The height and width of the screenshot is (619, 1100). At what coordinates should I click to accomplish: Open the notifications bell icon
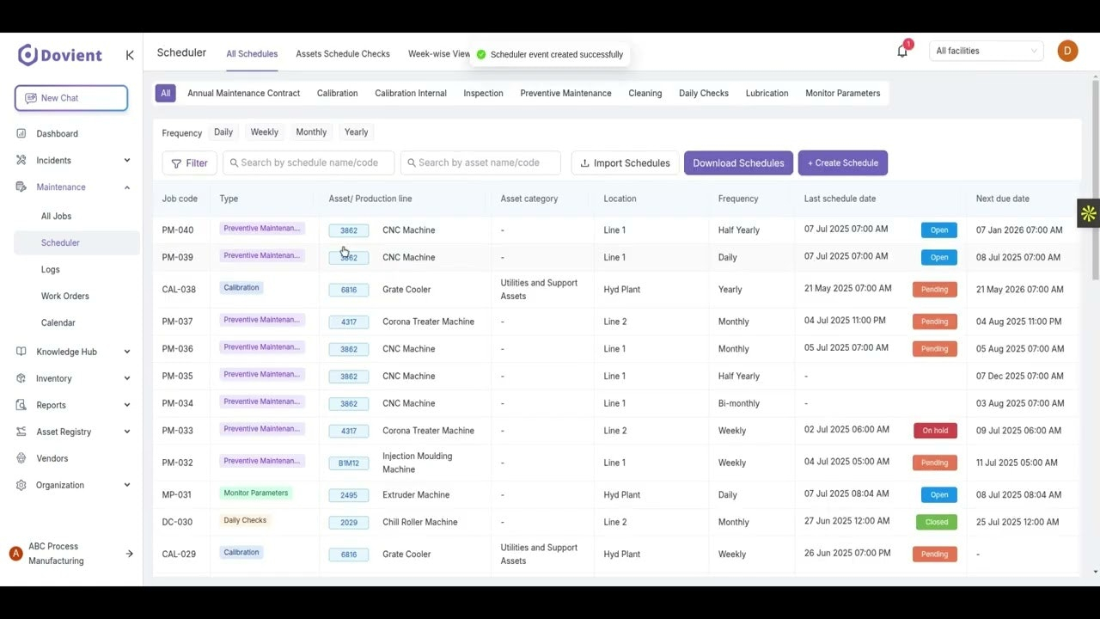902,52
